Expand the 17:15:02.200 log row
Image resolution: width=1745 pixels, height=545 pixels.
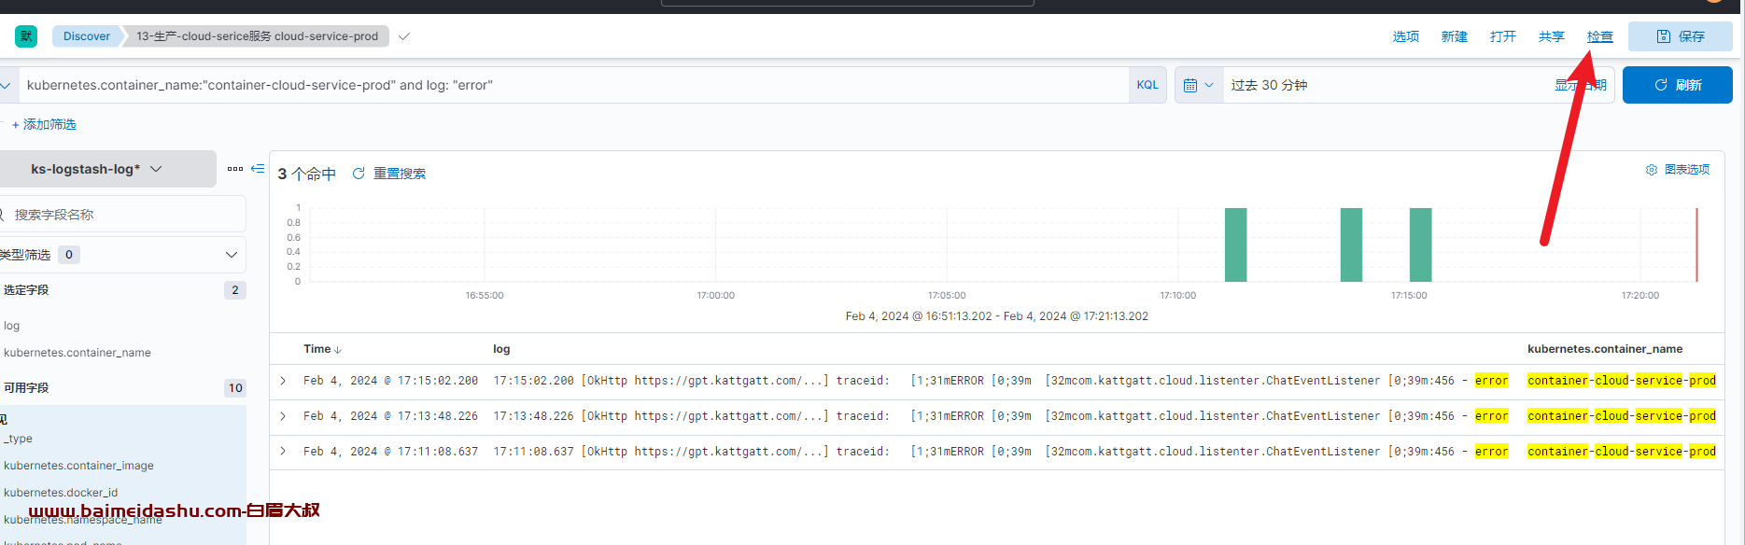[x=283, y=381]
